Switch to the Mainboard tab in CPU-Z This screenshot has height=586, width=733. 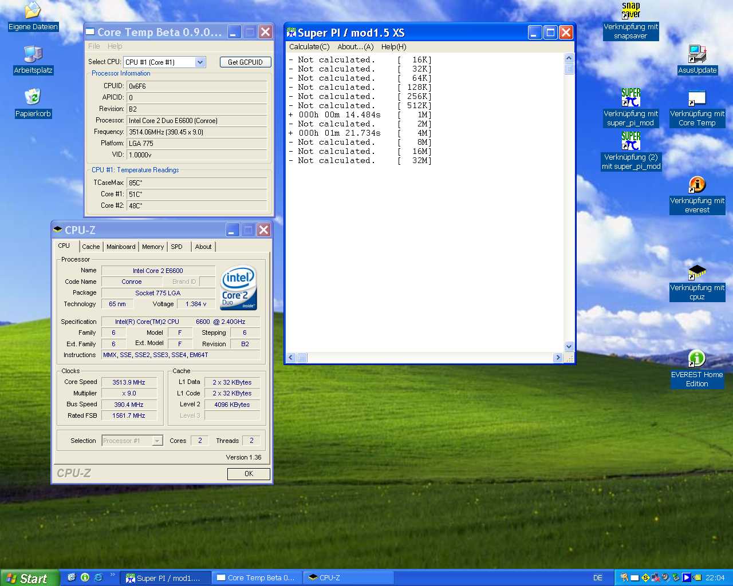click(x=121, y=247)
